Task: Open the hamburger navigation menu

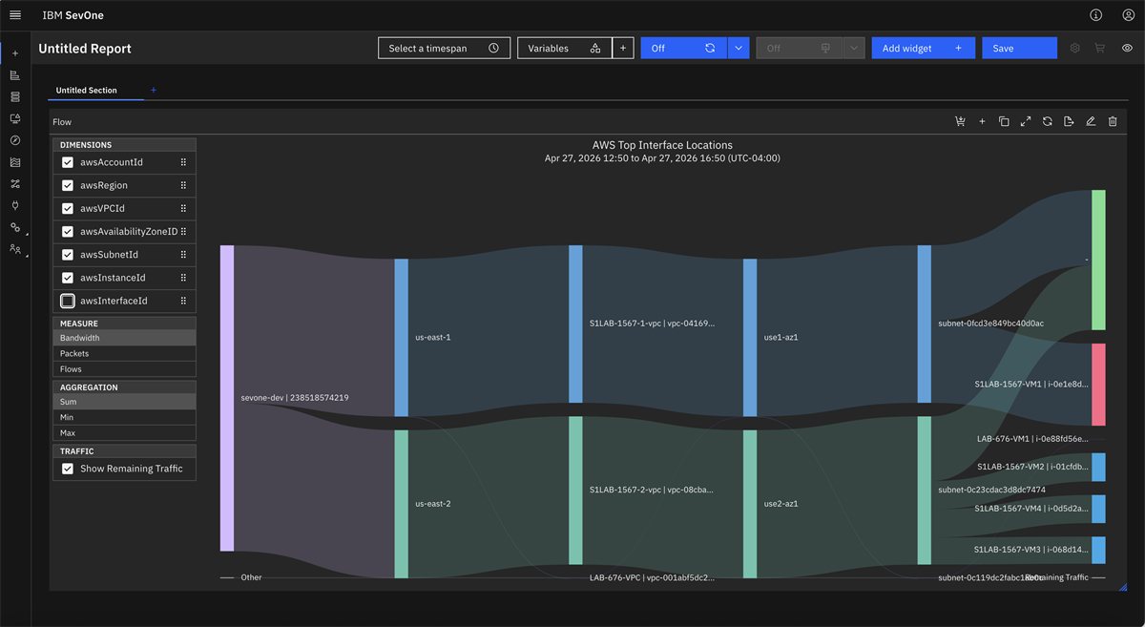Action: pos(15,15)
